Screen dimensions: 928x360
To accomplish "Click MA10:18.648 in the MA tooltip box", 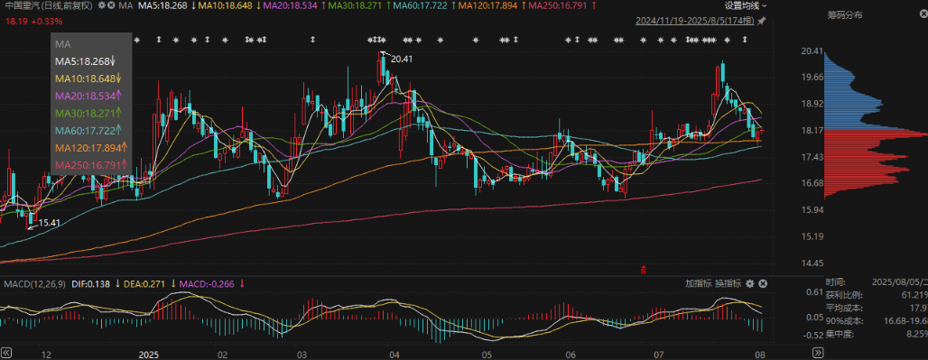I will [x=88, y=78].
